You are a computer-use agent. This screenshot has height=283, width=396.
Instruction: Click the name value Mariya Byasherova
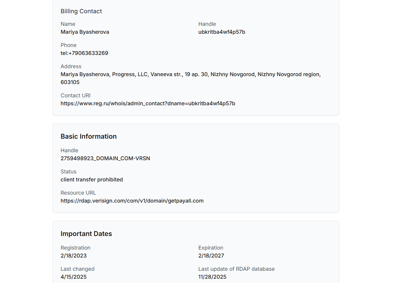[85, 32]
